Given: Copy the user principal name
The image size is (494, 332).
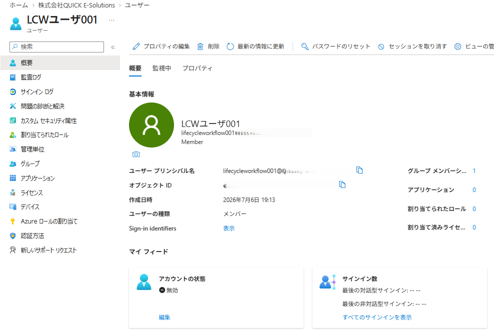Looking at the screenshot, I should pyautogui.click(x=359, y=170).
